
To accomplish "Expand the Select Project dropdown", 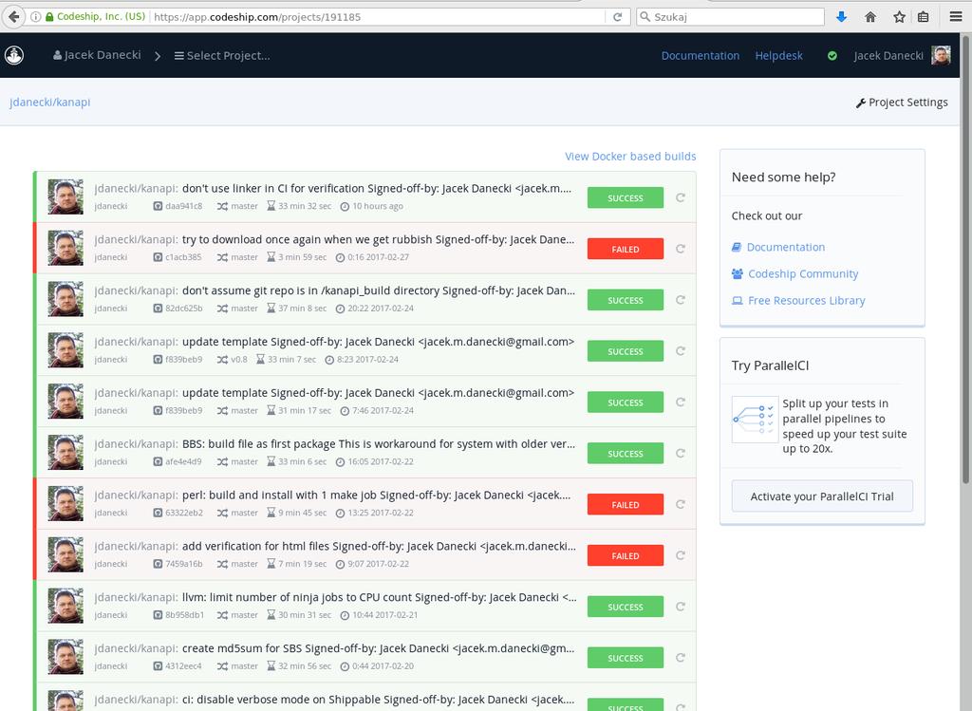I will (222, 56).
